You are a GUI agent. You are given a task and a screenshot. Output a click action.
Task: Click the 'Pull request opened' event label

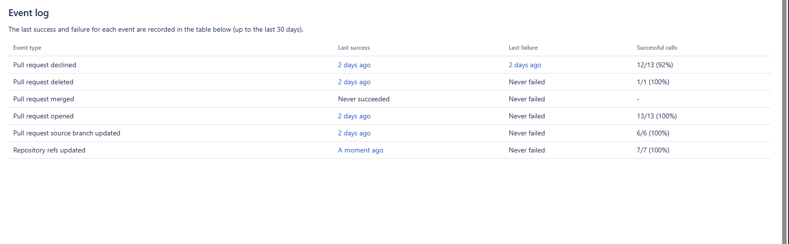pyautogui.click(x=43, y=116)
